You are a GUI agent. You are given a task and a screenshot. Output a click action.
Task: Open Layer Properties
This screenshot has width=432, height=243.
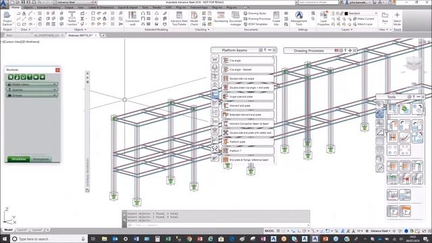[323, 19]
